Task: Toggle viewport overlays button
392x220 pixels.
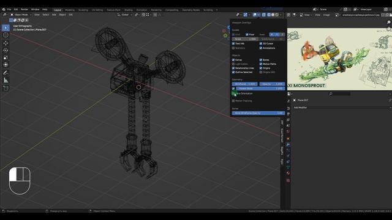Action: pyautogui.click(x=255, y=15)
